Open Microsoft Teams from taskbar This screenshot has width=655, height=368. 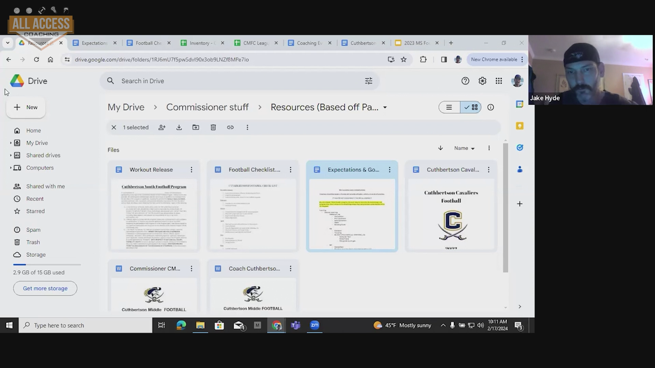coord(295,325)
